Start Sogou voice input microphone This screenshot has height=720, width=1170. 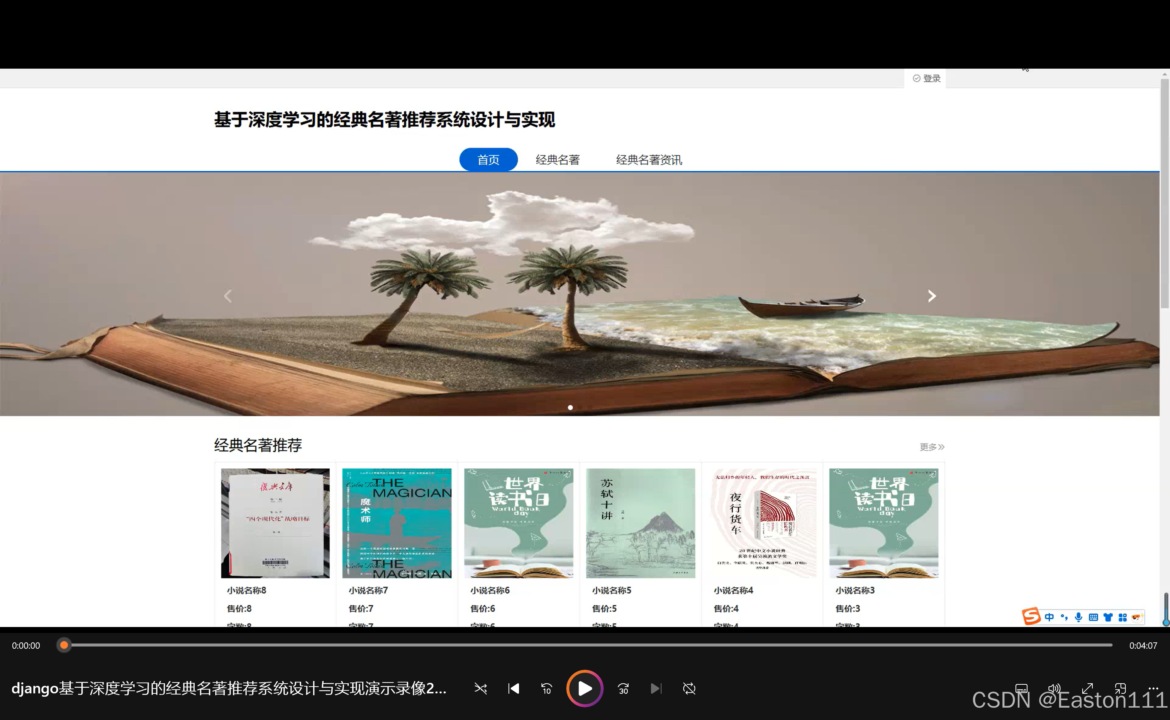pyautogui.click(x=1079, y=617)
